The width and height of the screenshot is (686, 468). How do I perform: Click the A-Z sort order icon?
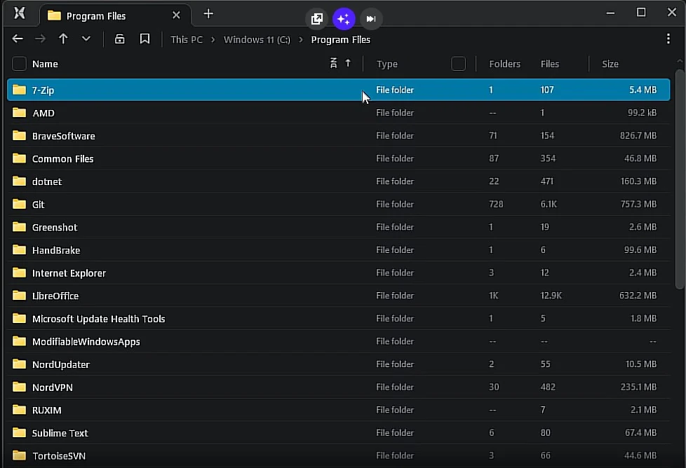click(x=333, y=63)
